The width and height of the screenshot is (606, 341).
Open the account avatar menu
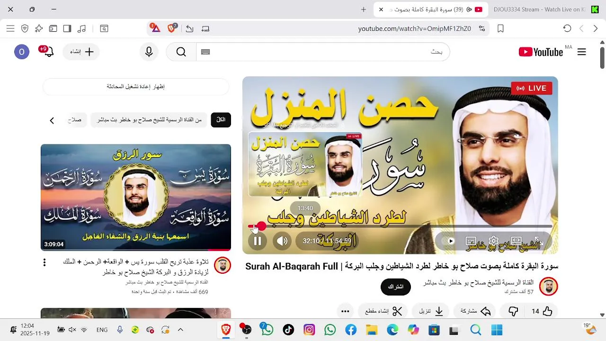click(22, 52)
